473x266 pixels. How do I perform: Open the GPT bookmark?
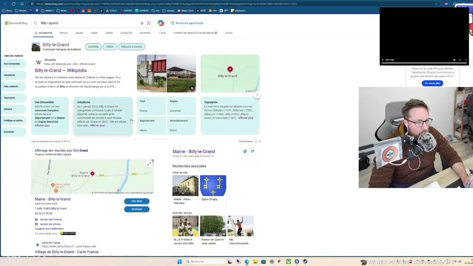point(224,11)
